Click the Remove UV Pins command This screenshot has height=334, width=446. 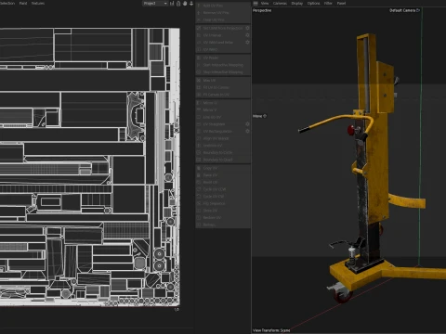point(223,13)
